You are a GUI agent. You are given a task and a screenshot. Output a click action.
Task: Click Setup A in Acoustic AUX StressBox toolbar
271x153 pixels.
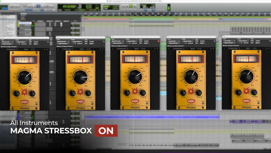pos(193,49)
